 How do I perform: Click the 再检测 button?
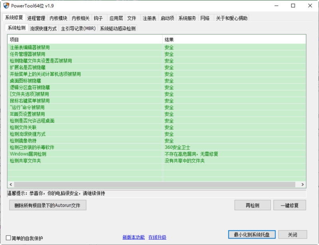point(252,206)
